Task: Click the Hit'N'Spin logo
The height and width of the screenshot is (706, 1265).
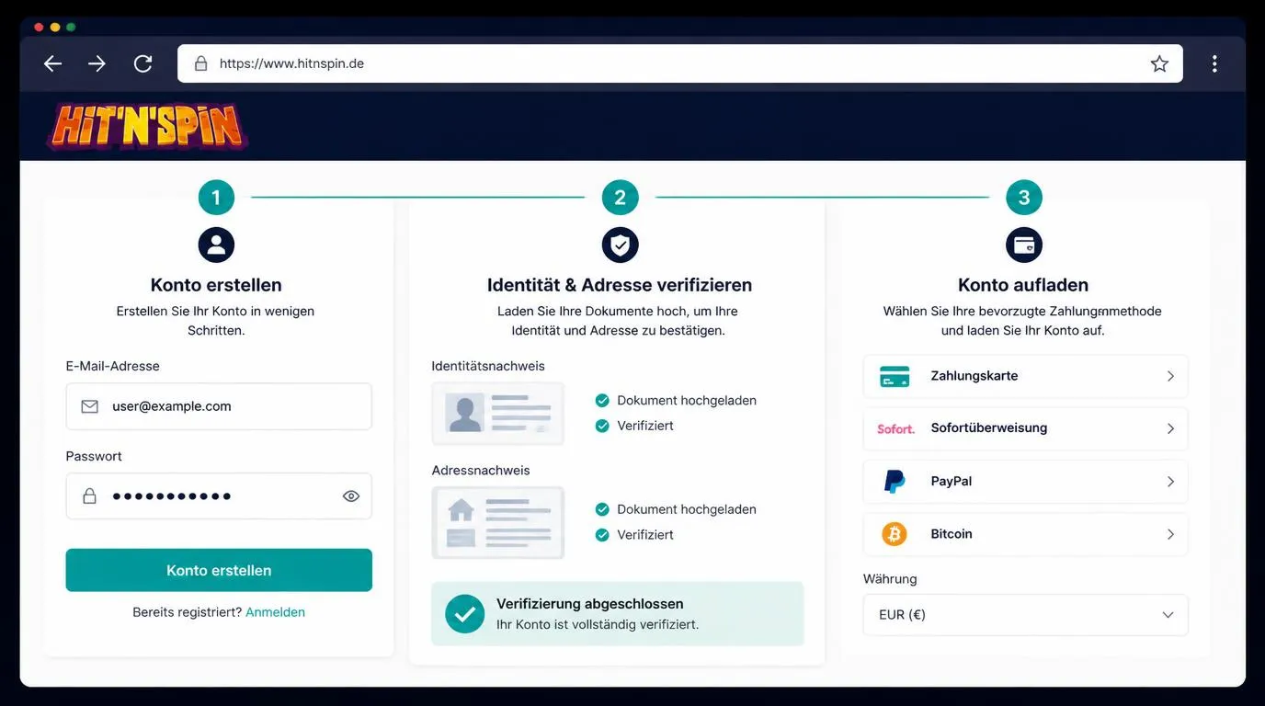Action: coord(147,126)
